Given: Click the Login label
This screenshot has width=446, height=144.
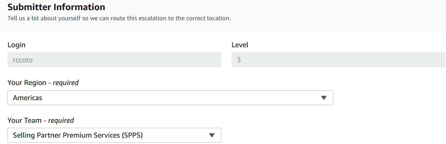Looking at the screenshot, I should pyautogui.click(x=16, y=45).
